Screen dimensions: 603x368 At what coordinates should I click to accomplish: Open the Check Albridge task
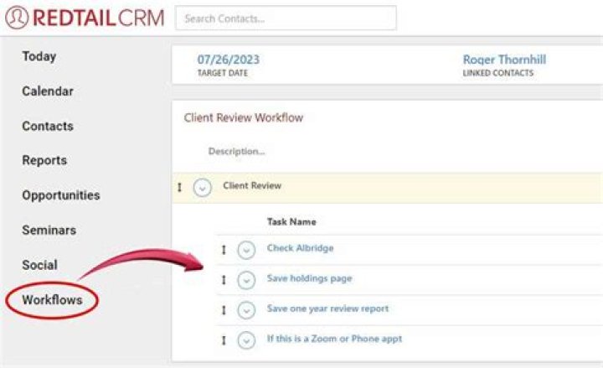click(301, 248)
